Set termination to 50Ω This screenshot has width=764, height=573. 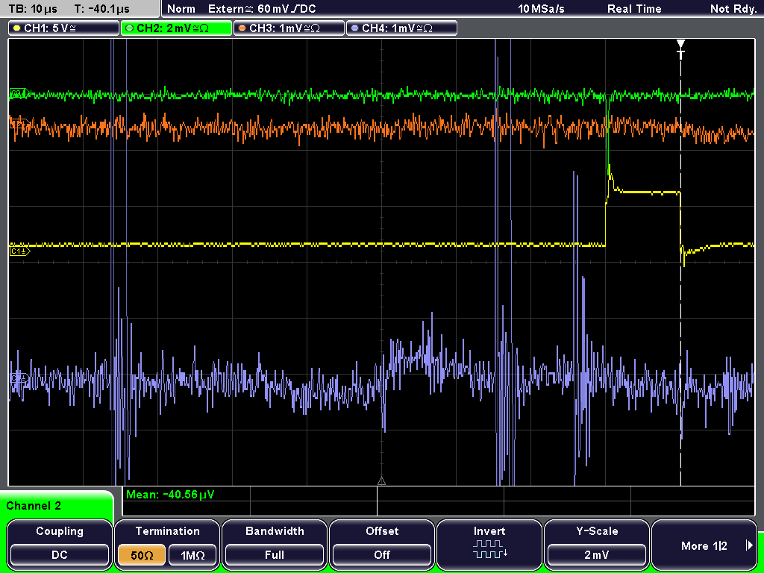tap(142, 555)
